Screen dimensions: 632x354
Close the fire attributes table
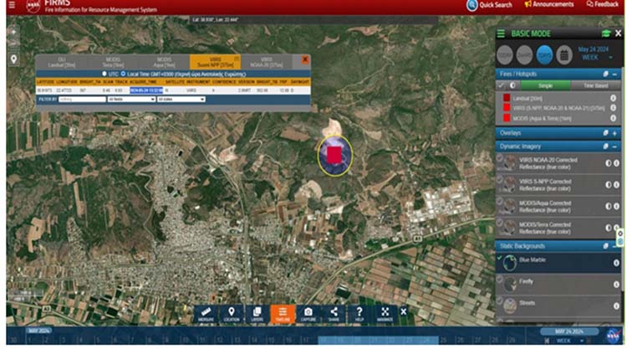pyautogui.click(x=305, y=59)
